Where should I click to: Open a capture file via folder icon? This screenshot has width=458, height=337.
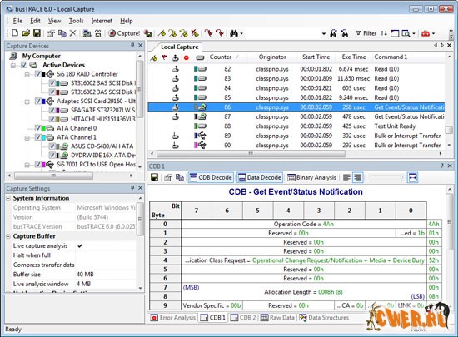click(26, 33)
